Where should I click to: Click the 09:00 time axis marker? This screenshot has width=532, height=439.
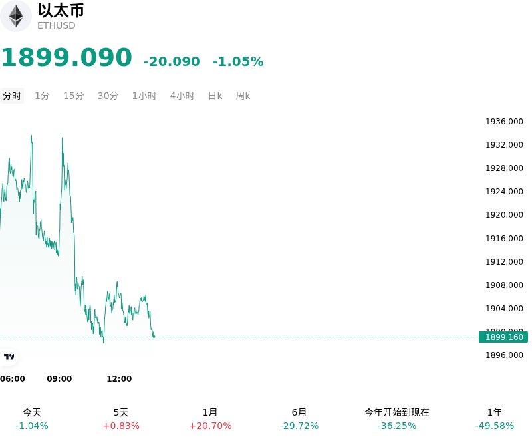[59, 378]
